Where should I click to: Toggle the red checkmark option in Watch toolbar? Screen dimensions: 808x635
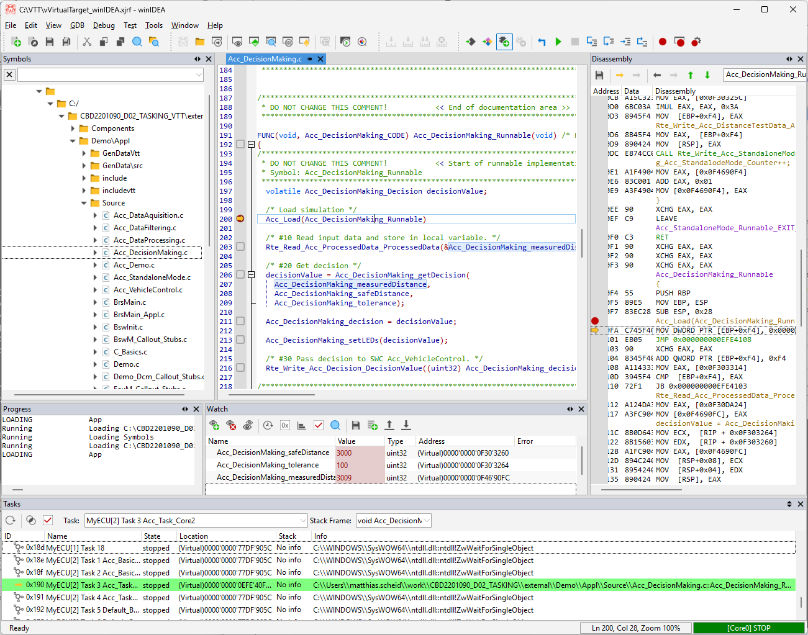pos(319,425)
